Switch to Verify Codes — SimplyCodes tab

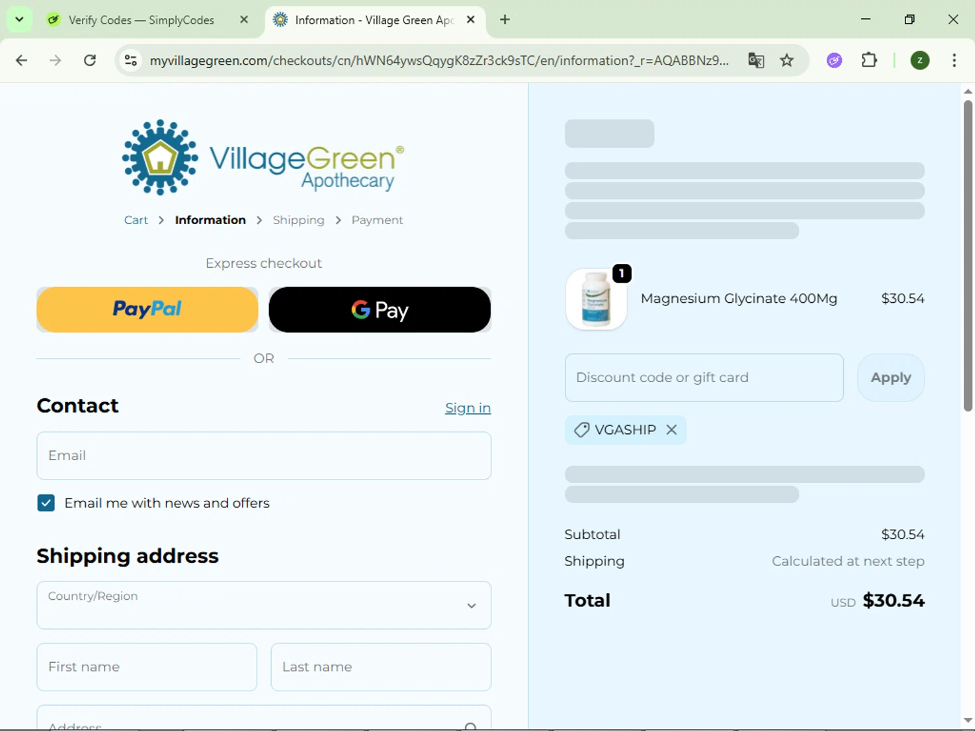tap(142, 19)
